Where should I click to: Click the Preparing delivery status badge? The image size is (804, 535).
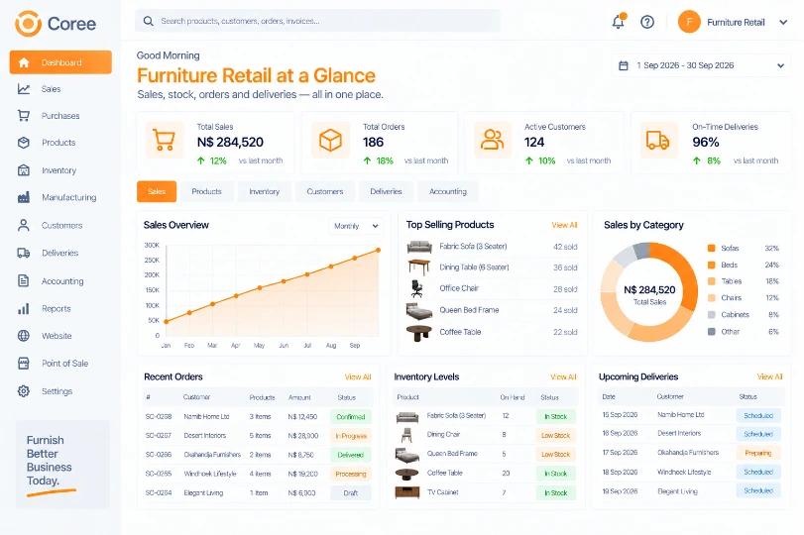758,453
